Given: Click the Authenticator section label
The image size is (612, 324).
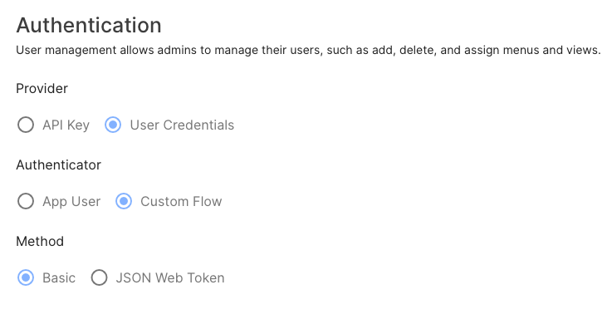Looking at the screenshot, I should [59, 165].
